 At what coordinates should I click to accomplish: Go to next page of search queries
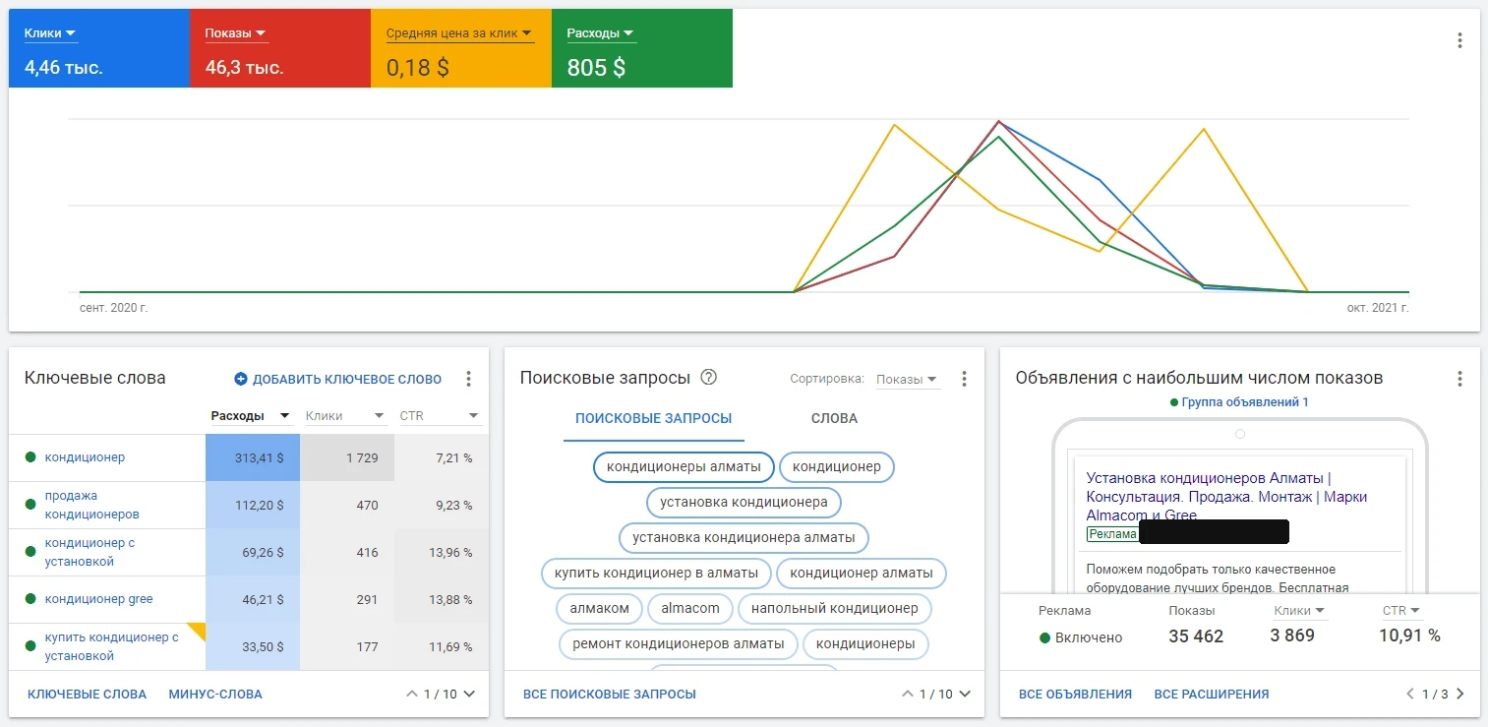click(965, 694)
